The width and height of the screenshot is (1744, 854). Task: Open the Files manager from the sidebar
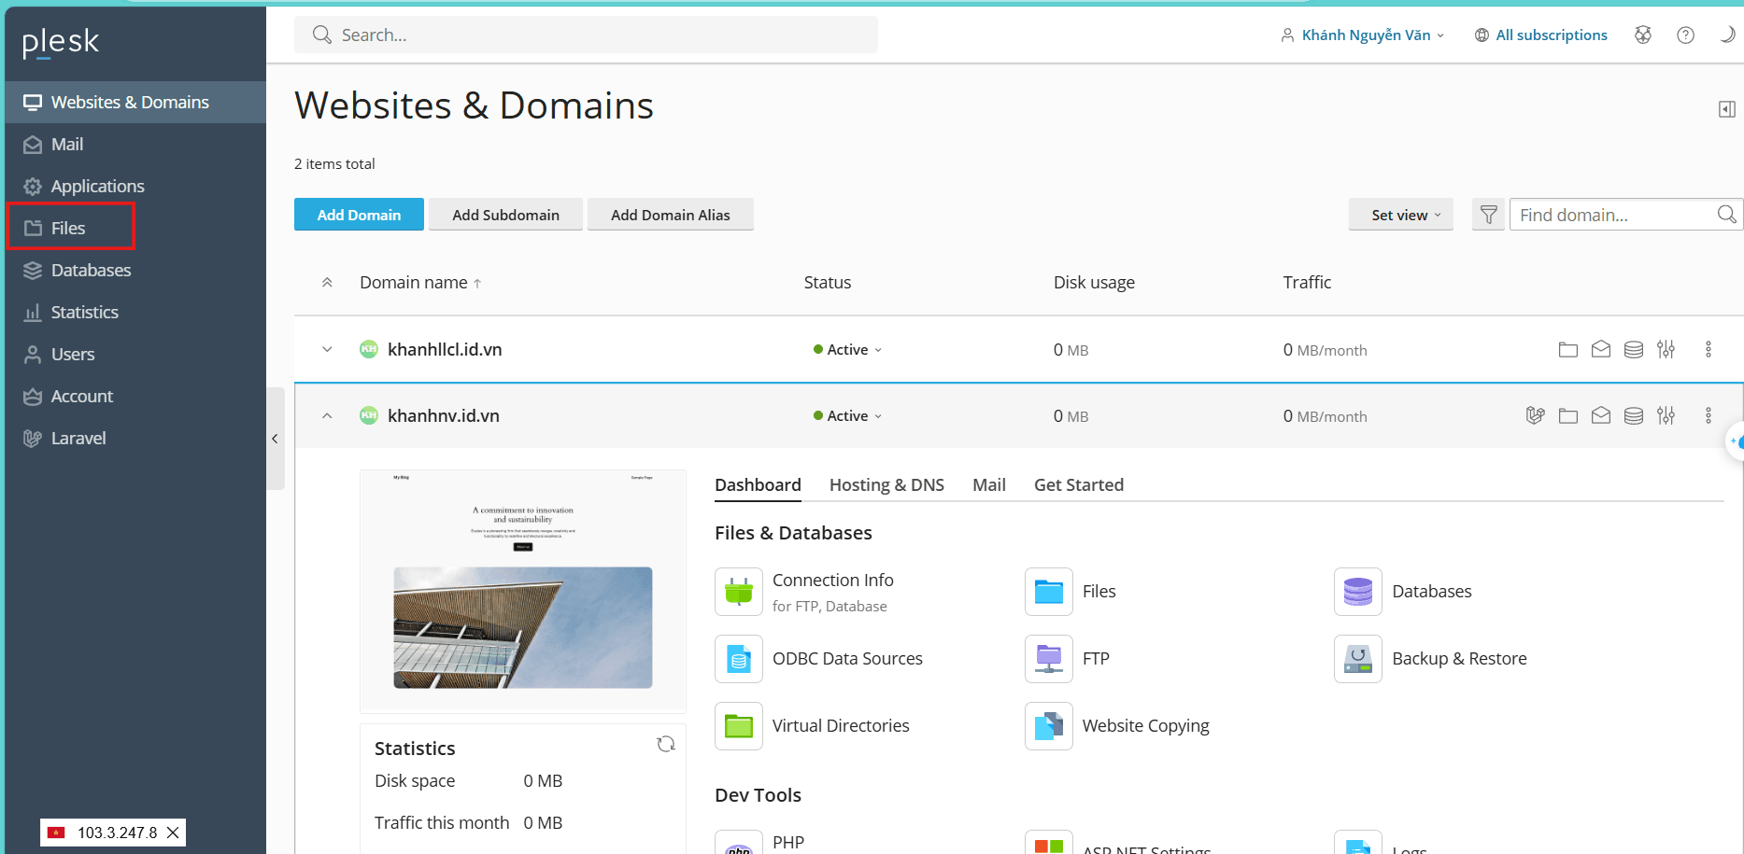click(x=67, y=227)
